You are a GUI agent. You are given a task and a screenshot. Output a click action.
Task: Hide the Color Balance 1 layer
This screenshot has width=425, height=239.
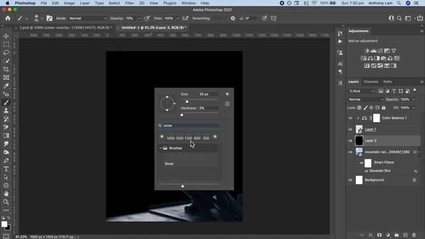coord(350,118)
